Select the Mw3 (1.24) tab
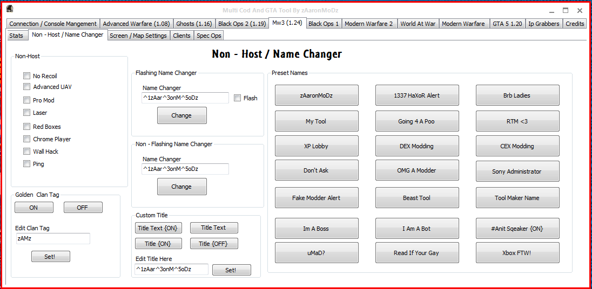 (287, 23)
